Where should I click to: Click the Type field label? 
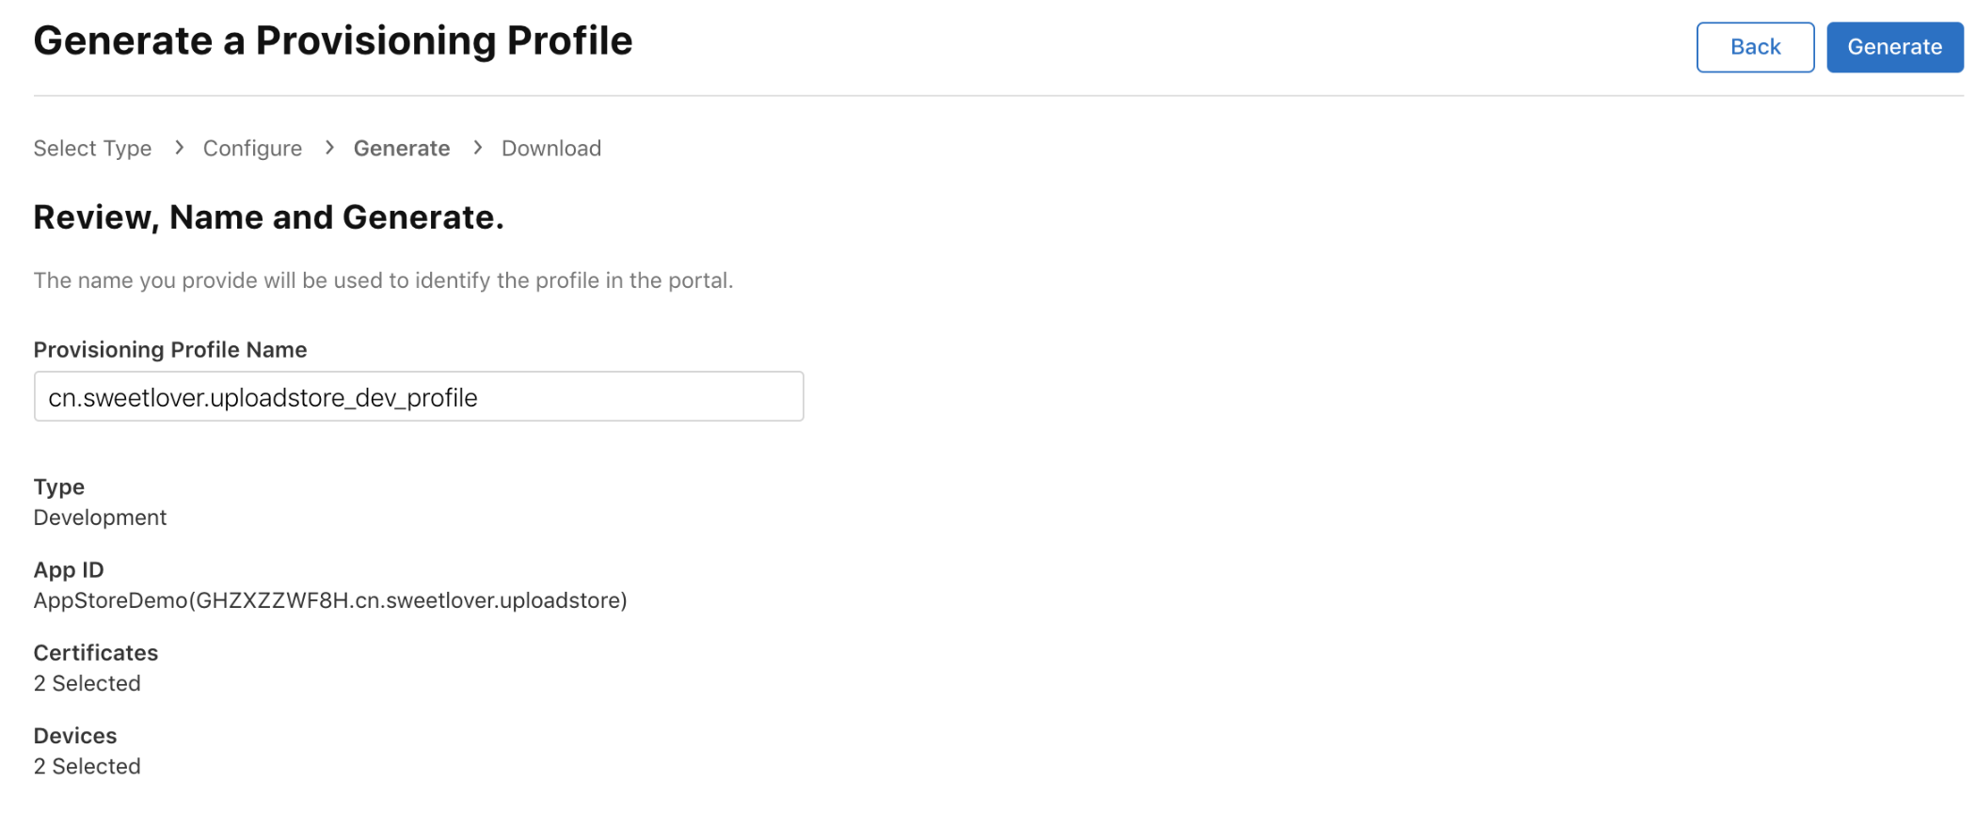(x=59, y=487)
